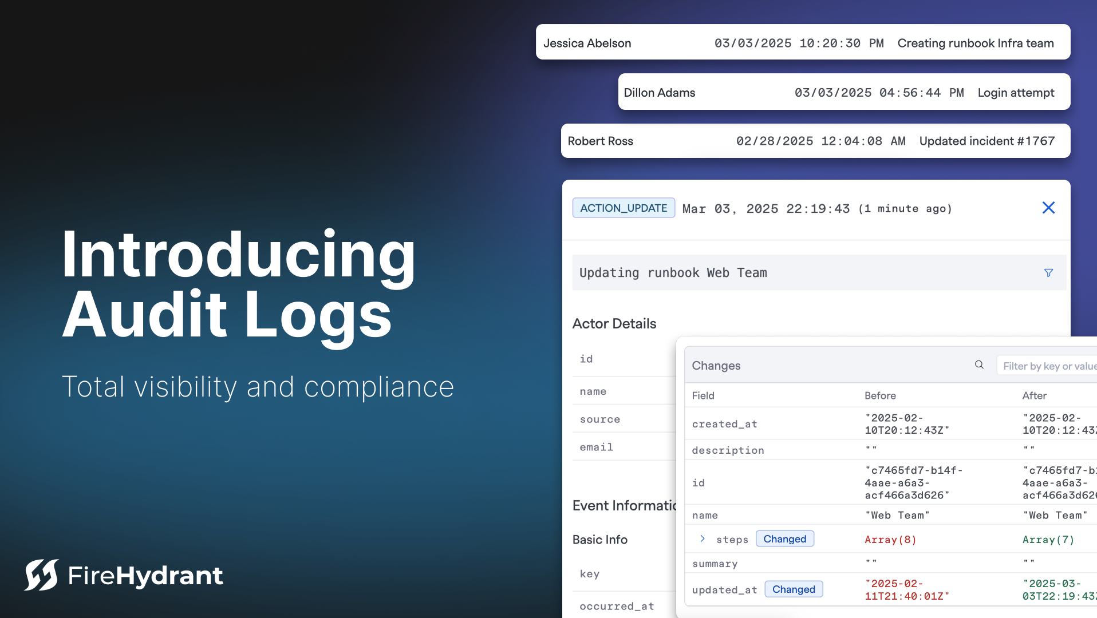1097x618 pixels.
Task: Click the After created_at value
Action: [1060, 424]
